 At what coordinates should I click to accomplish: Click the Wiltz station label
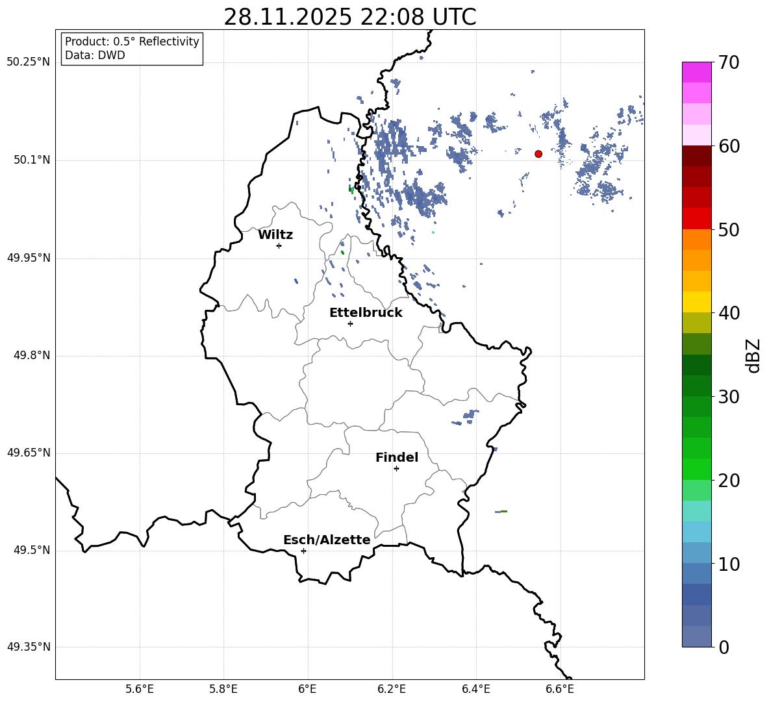tap(275, 235)
